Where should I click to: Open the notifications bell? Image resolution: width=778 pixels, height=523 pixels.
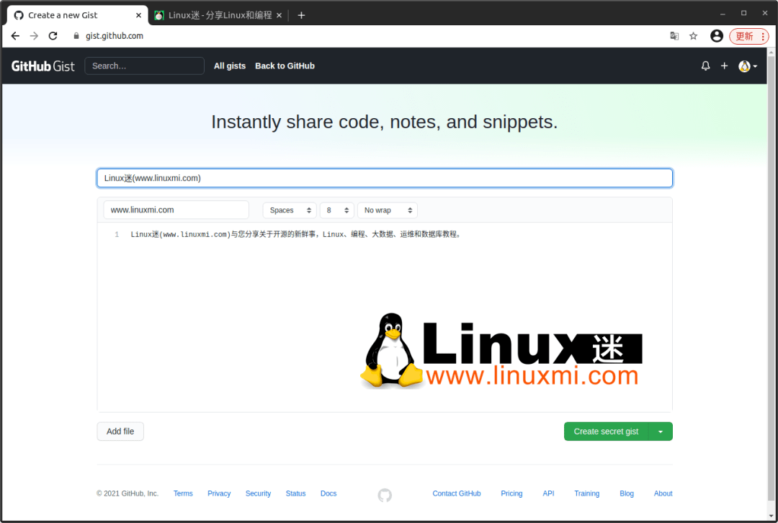705,66
